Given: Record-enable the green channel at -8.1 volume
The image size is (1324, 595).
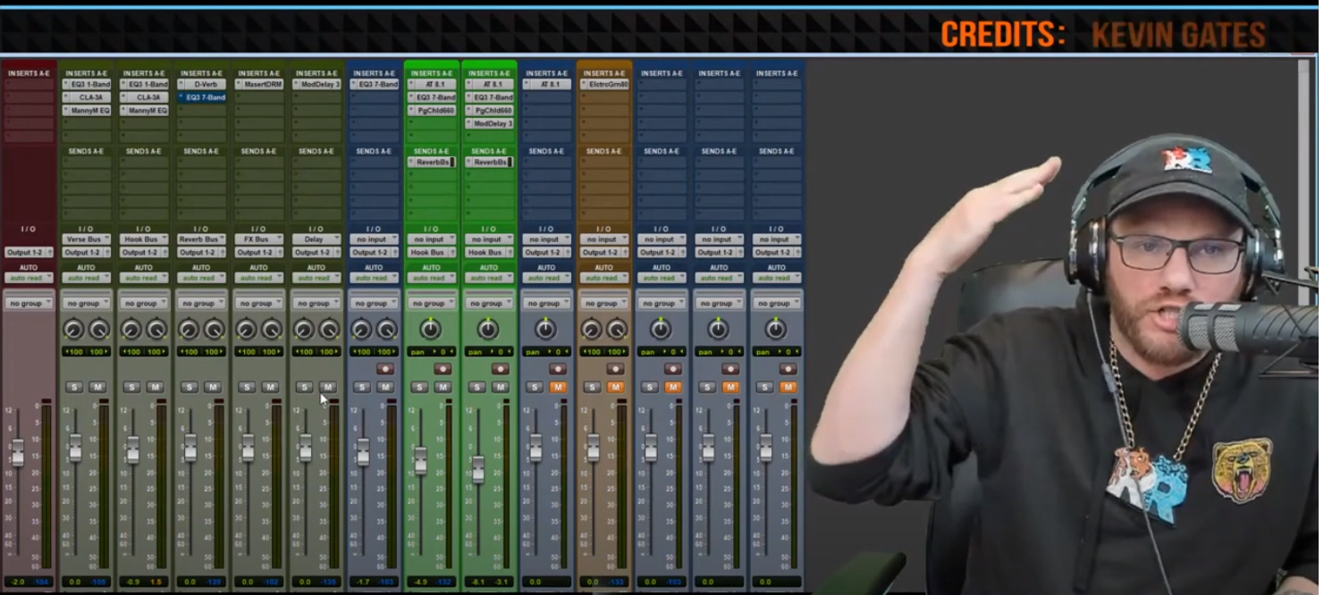Looking at the screenshot, I should (x=500, y=369).
